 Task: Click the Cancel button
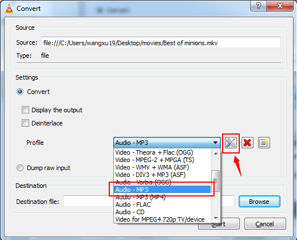point(265,224)
